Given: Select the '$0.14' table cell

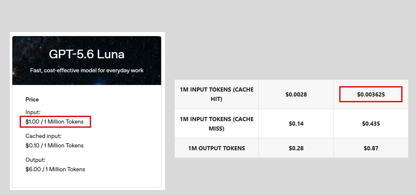Looking at the screenshot, I should [x=296, y=124].
